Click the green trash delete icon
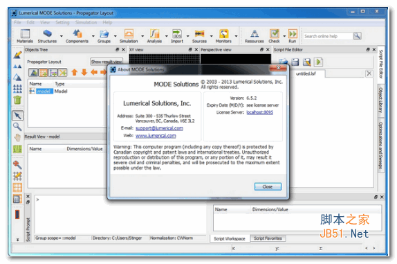Viewport: 397px width, 264px height. pos(17,100)
